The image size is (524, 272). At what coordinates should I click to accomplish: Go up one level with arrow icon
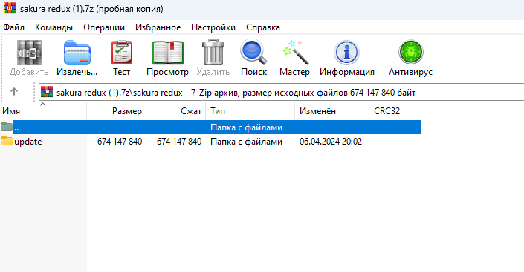(13, 91)
